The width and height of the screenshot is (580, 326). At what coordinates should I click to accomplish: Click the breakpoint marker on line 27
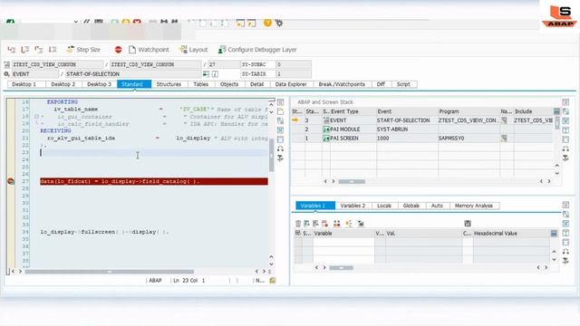(11, 181)
